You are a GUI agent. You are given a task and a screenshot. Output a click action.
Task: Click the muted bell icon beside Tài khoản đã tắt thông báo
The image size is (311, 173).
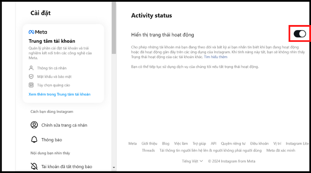(34, 166)
